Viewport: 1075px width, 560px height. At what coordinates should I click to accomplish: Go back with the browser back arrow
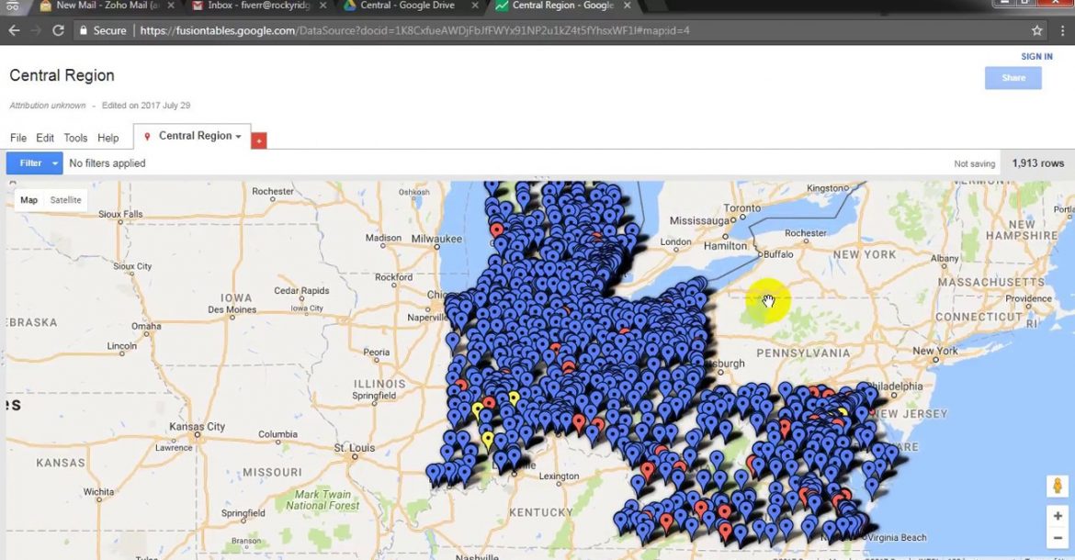coord(14,30)
